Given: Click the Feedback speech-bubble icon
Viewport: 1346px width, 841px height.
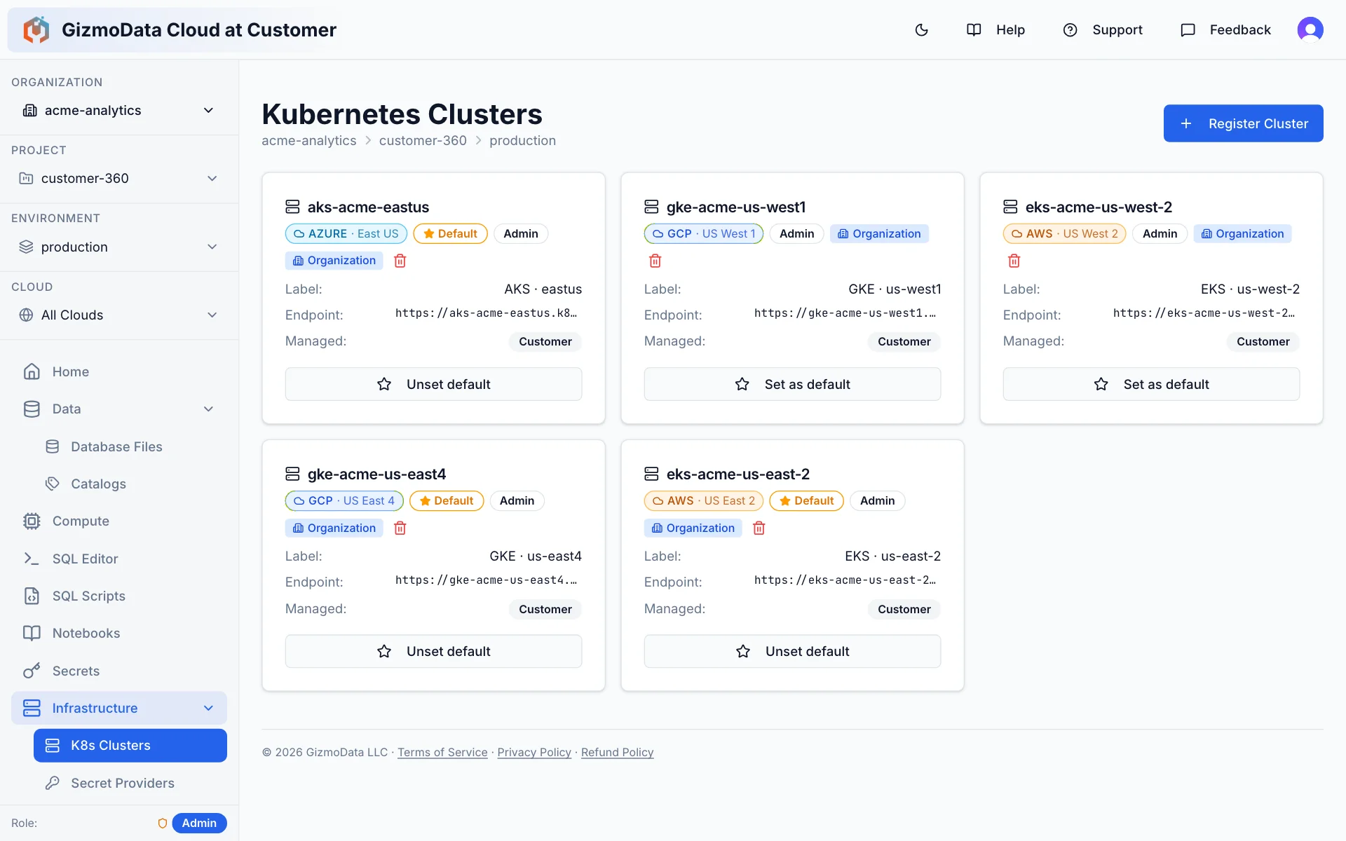Looking at the screenshot, I should [1188, 29].
